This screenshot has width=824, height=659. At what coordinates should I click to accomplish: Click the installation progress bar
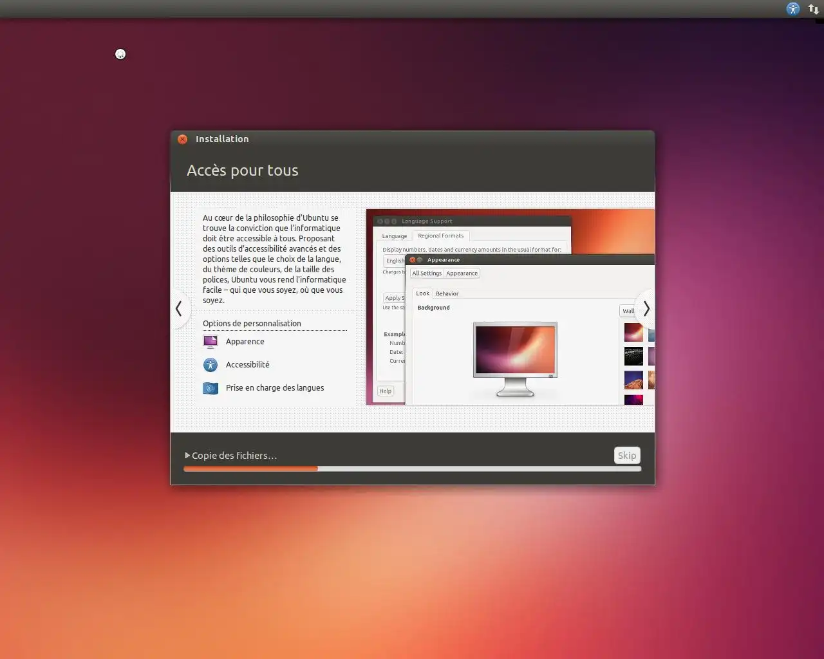412,469
